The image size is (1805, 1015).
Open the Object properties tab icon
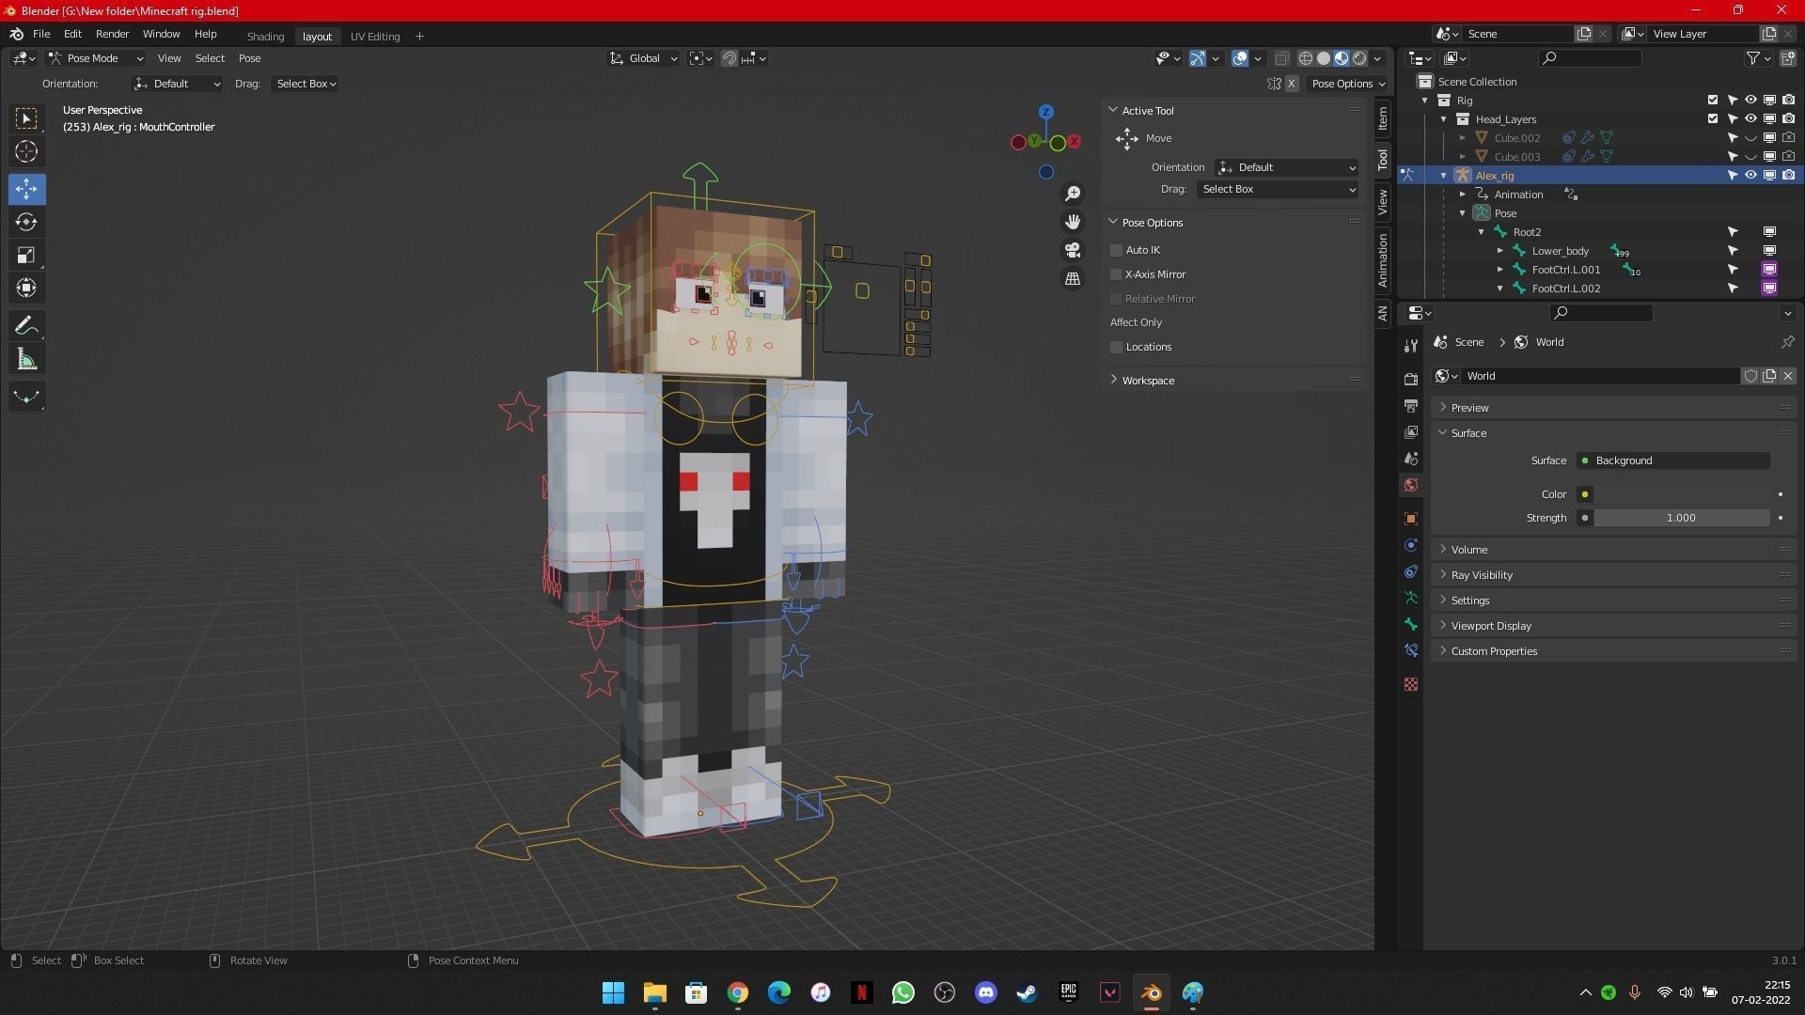(x=1411, y=519)
